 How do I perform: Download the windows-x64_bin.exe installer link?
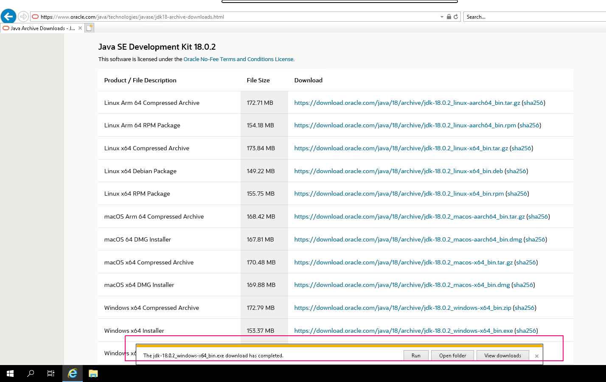point(404,331)
